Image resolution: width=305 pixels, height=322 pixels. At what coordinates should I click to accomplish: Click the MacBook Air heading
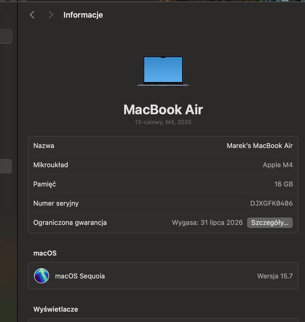(x=163, y=110)
